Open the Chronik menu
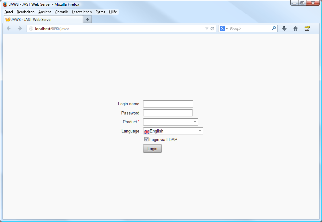Screen dimensions: 322x222 (61, 12)
